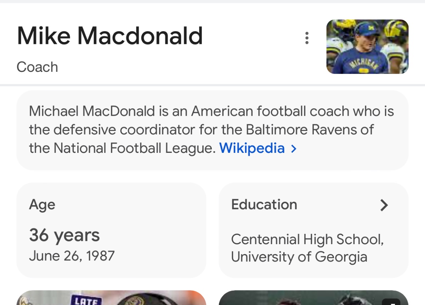Select the June 26, 1987 birthdate
The image size is (425, 305).
[x=72, y=255]
